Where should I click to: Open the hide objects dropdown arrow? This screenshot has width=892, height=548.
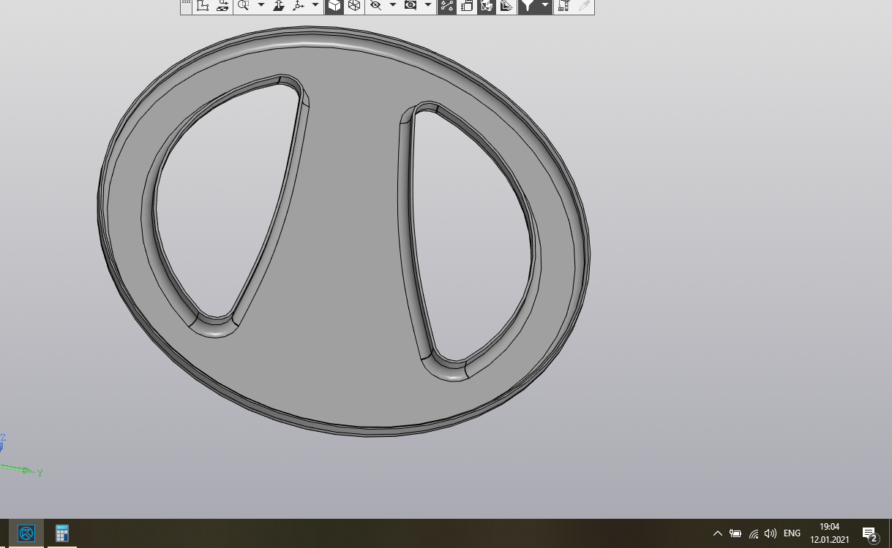[392, 6]
